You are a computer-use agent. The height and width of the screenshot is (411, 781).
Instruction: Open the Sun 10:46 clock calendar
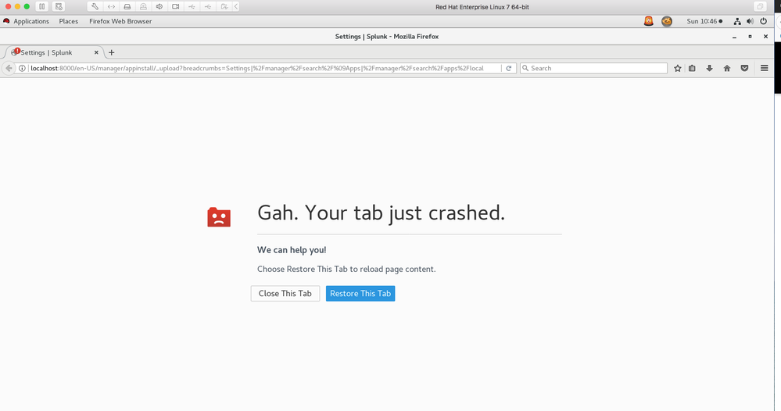tap(704, 21)
